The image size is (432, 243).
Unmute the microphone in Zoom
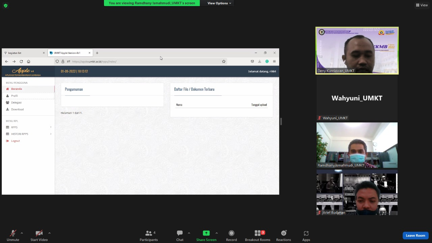tap(13, 235)
